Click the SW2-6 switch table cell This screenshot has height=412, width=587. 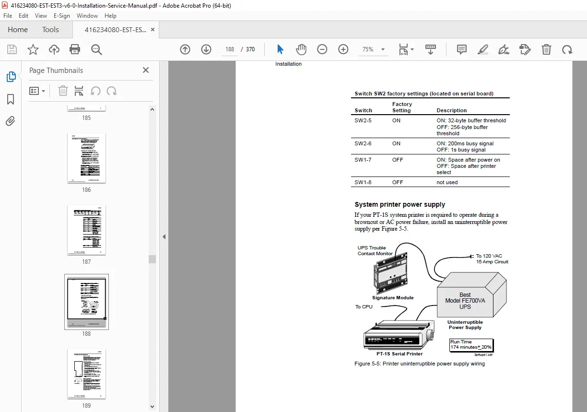click(x=363, y=144)
